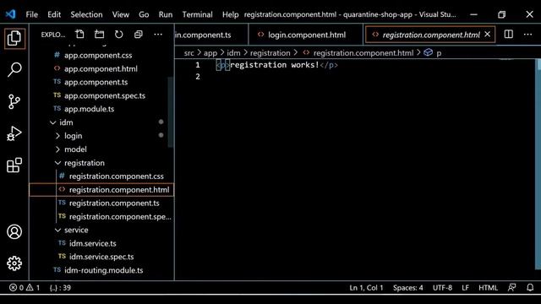Click the Visual Studio Code logo
The width and height of the screenshot is (541, 304).
[x=10, y=14]
